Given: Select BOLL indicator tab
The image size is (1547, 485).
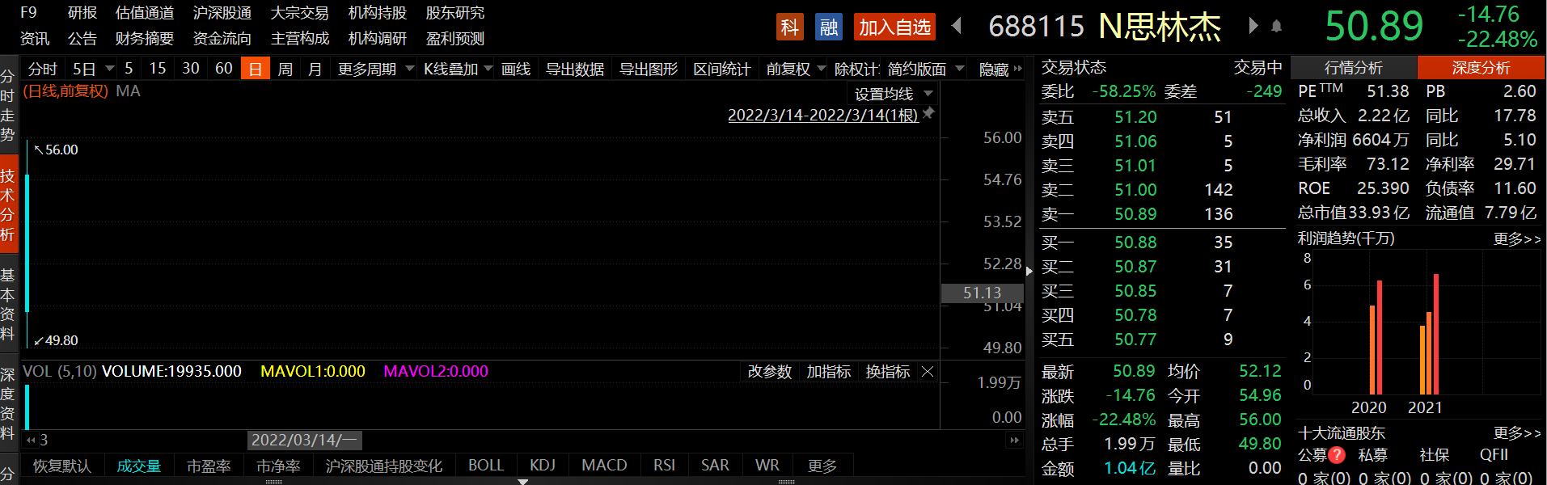Looking at the screenshot, I should pyautogui.click(x=486, y=465).
